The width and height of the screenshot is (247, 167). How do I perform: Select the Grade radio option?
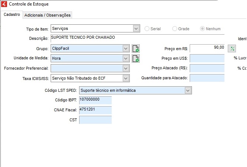pyautogui.click(x=175, y=29)
